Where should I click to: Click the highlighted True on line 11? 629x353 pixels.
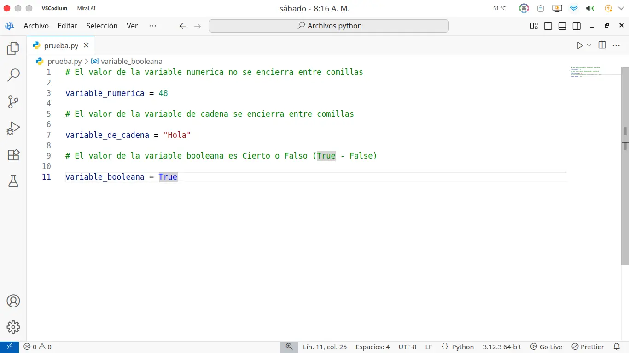tap(168, 177)
